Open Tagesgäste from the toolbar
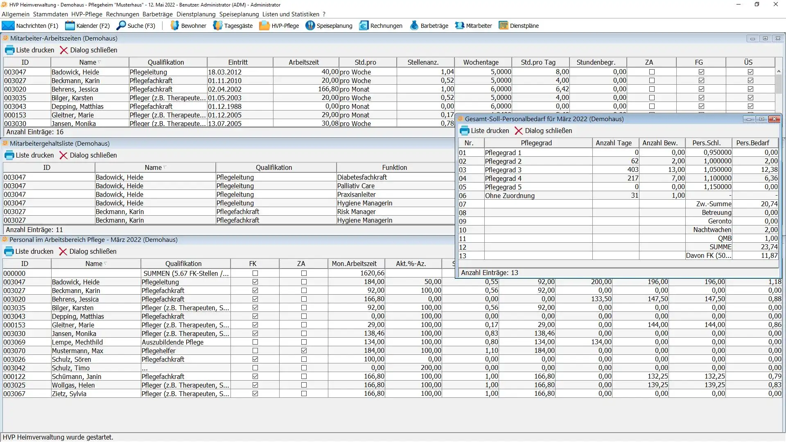 click(218, 26)
